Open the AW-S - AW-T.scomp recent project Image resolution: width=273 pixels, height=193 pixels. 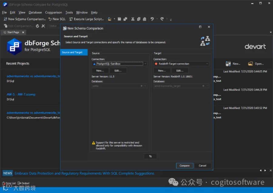[x=21, y=94]
